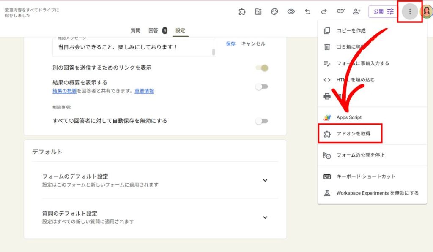433x252 pixels.
Task: Click the 保存 button for confirmation message
Action: tap(230, 43)
